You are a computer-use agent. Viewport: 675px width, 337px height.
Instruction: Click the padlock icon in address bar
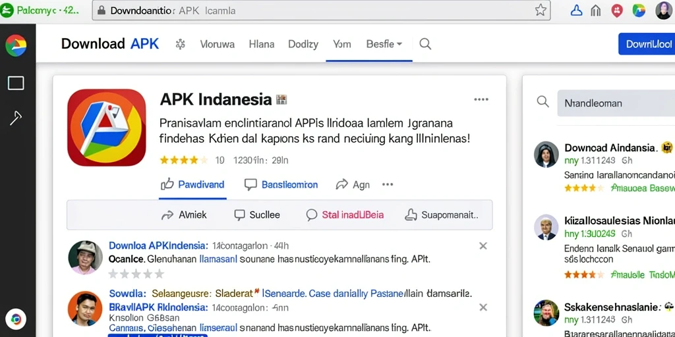click(x=101, y=11)
